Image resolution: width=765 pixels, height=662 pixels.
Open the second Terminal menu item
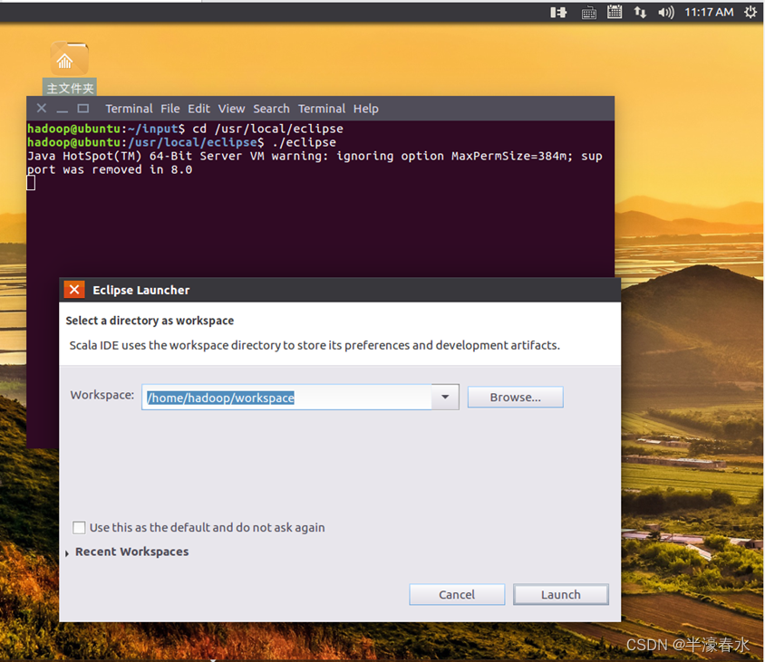pos(322,109)
